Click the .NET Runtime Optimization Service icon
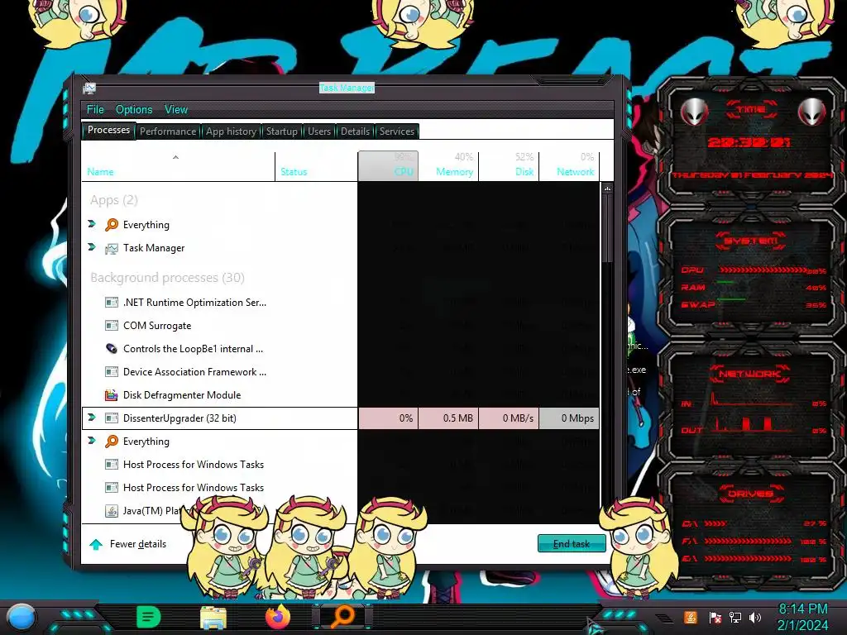Image resolution: width=847 pixels, height=635 pixels. [x=112, y=303]
